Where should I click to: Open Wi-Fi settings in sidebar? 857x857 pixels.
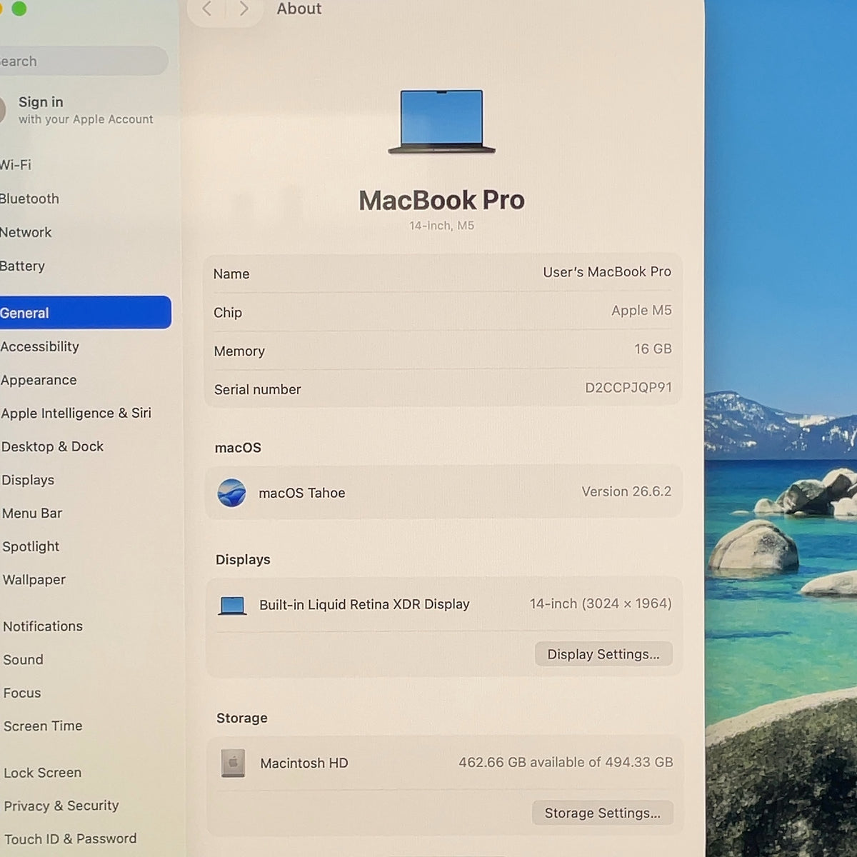16,165
